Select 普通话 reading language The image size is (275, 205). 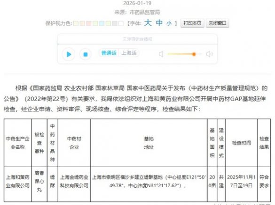109,53
